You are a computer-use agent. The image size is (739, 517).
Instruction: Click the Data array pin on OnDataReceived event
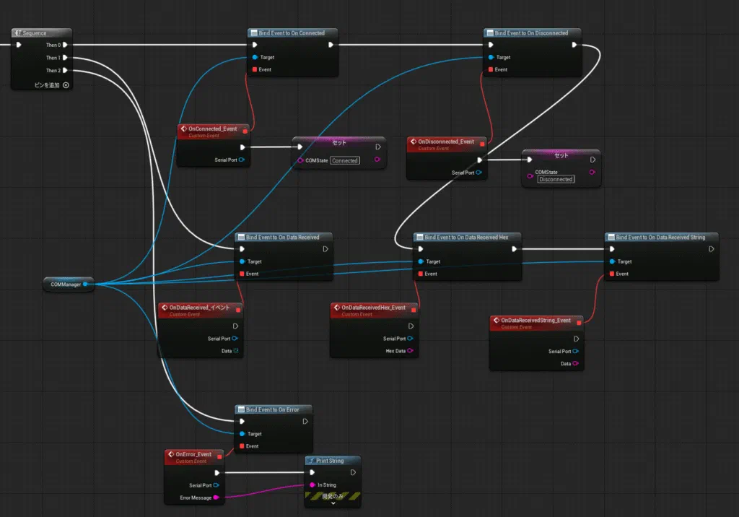(236, 350)
